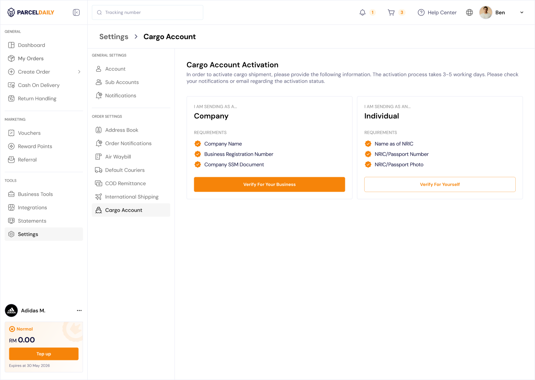Click the ParcelDaily logo
Screen dimensions: 535x380
31,13
